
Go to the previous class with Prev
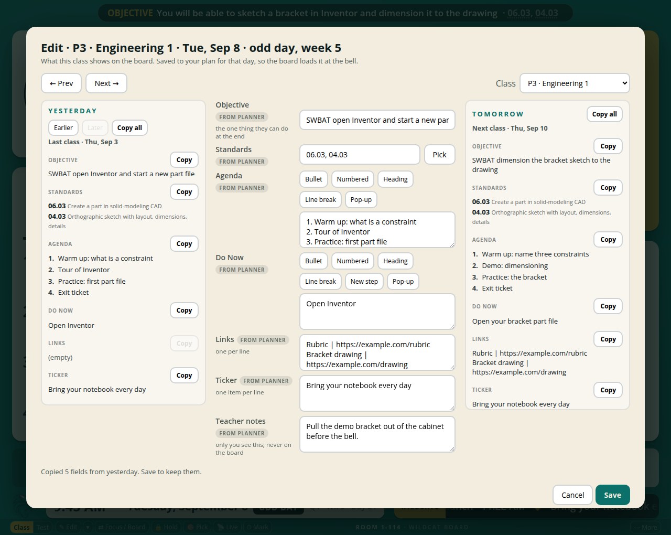[x=61, y=83]
